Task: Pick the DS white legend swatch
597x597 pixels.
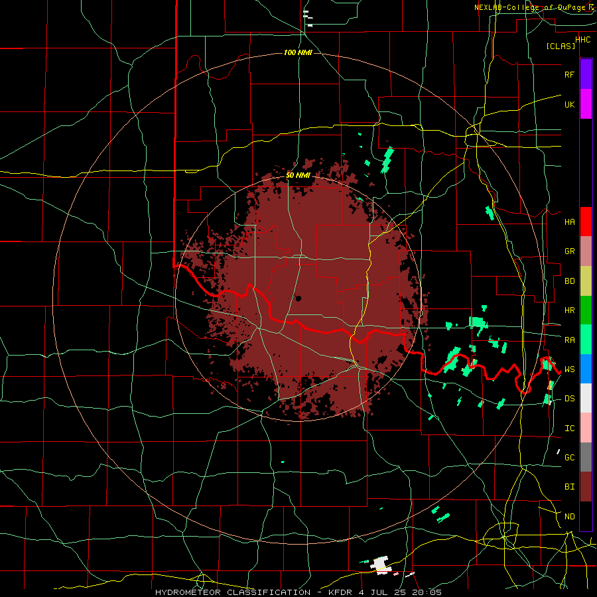Action: [x=586, y=398]
